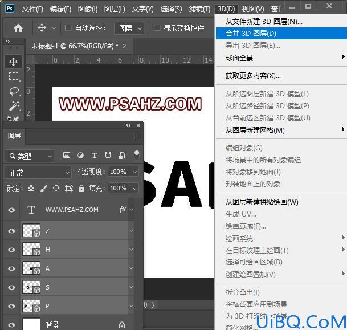Open the 正常 blend mode dropdown

point(38,173)
